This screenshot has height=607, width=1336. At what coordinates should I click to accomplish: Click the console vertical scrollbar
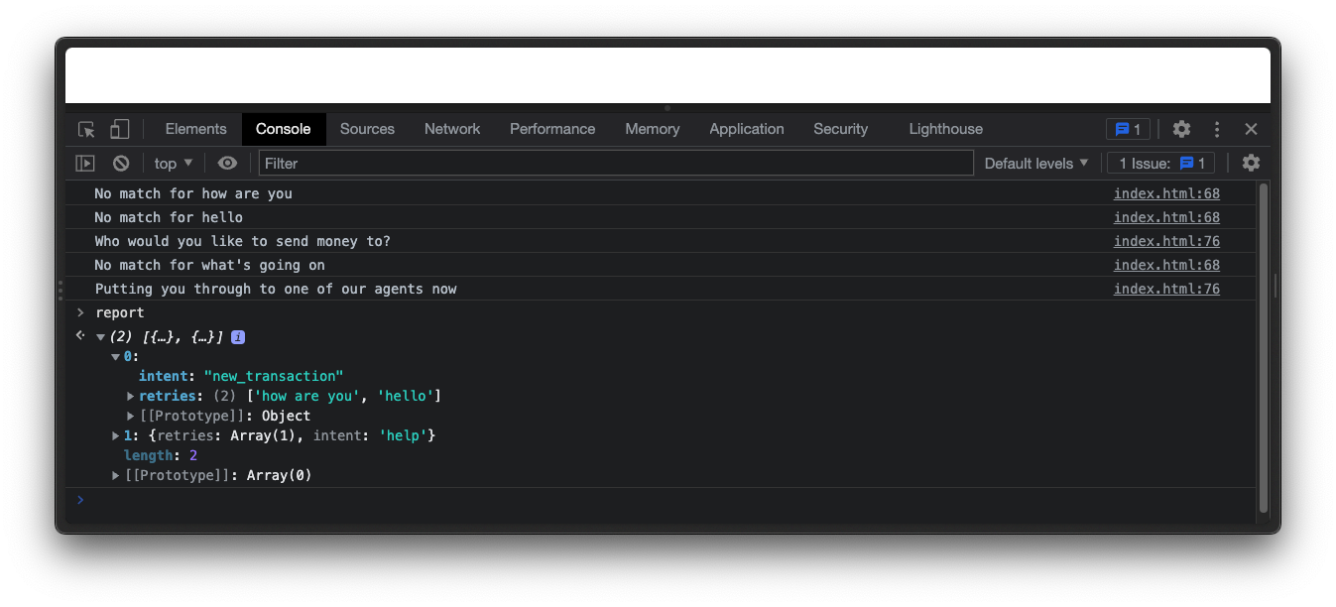pyautogui.click(x=1264, y=347)
